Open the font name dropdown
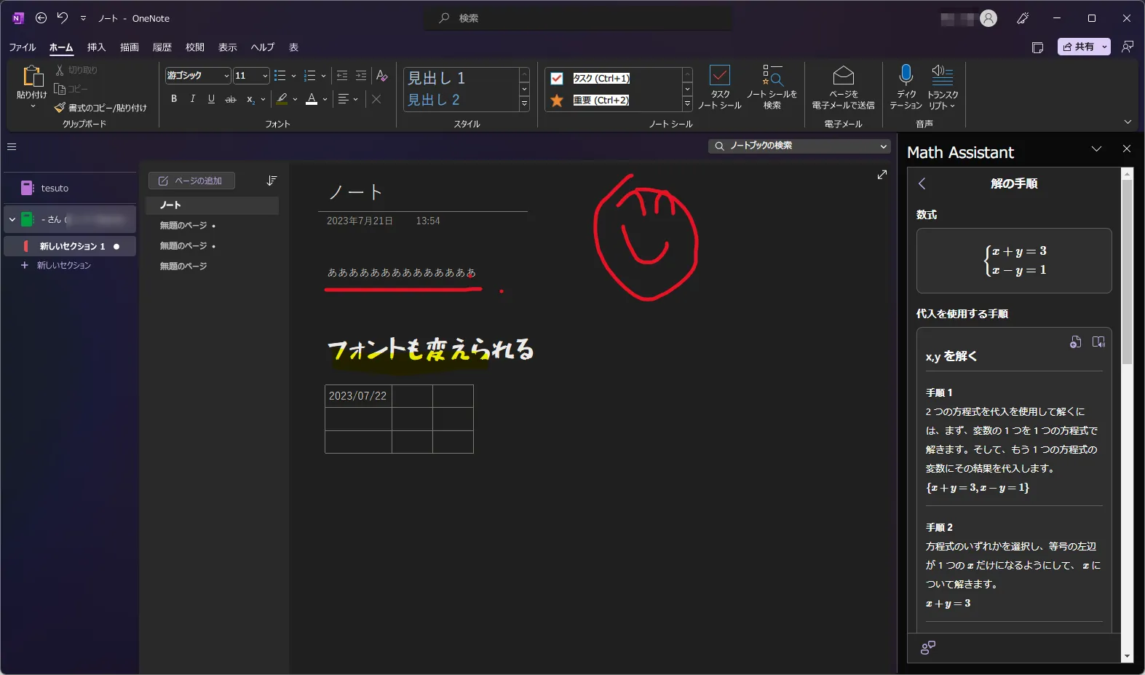The height and width of the screenshot is (675, 1145). (x=226, y=76)
